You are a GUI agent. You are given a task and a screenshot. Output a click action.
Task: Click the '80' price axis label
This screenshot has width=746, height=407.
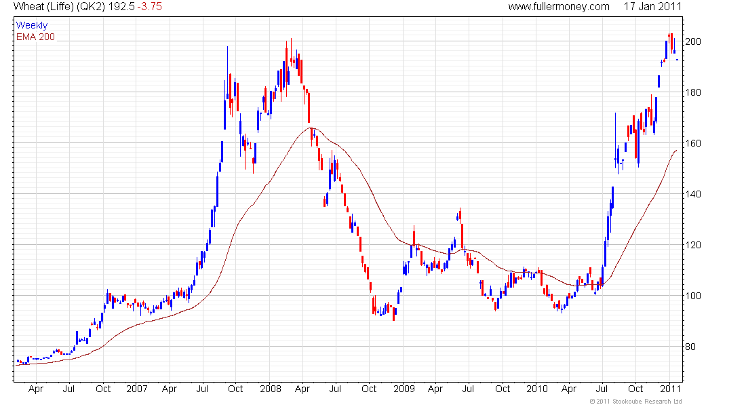tap(690, 347)
